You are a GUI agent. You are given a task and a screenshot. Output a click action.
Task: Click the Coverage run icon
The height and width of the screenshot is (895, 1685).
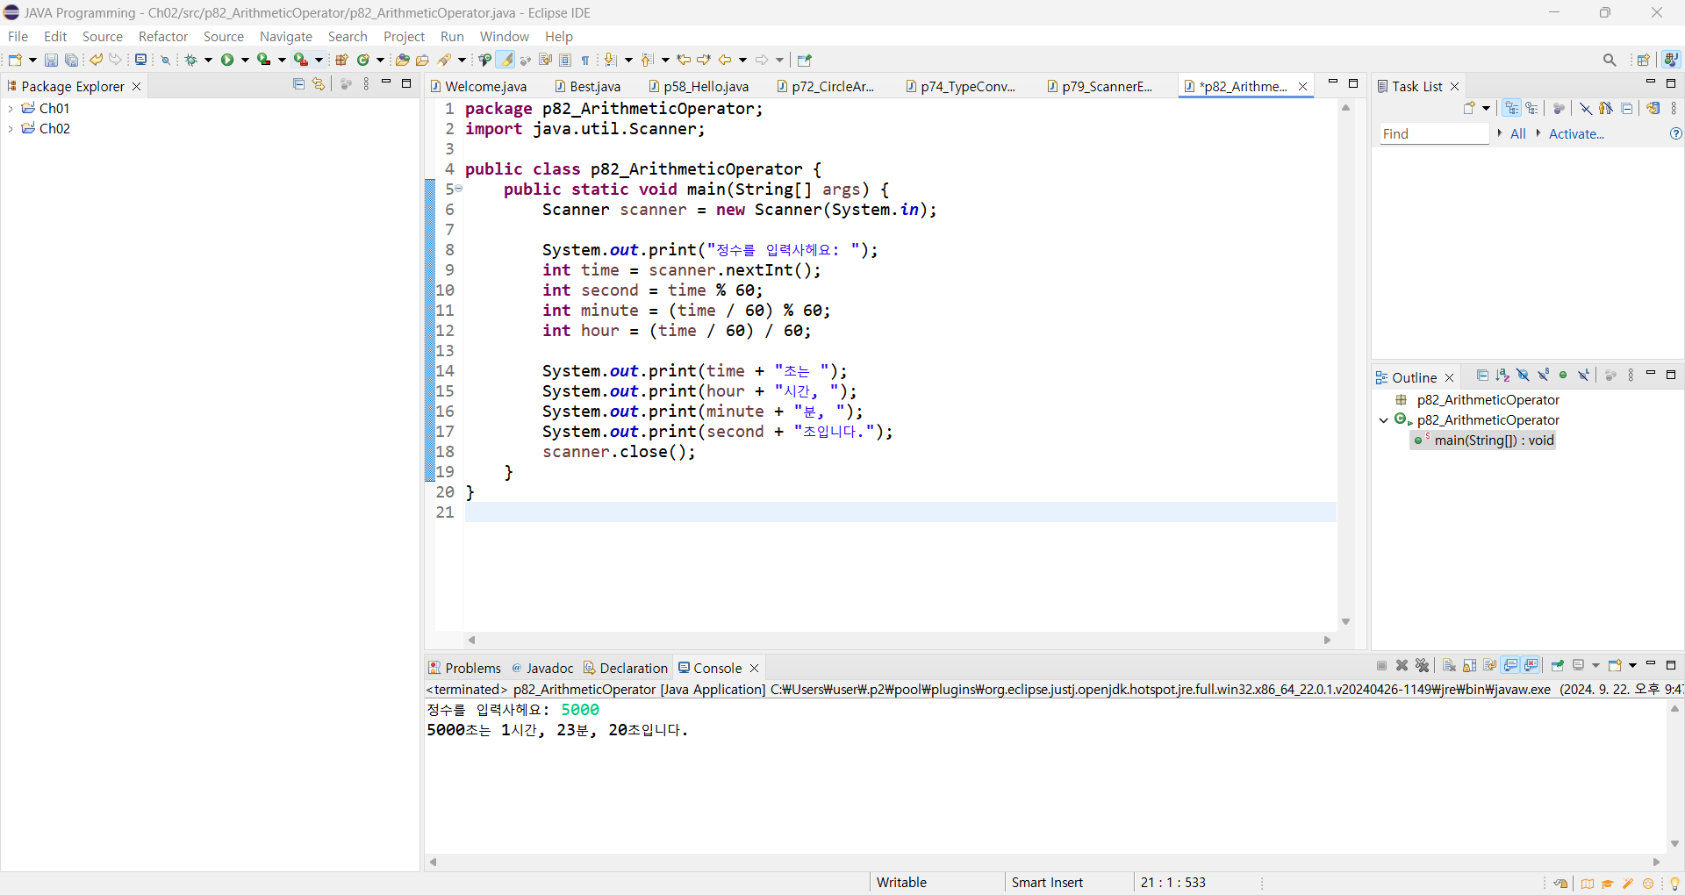click(263, 60)
